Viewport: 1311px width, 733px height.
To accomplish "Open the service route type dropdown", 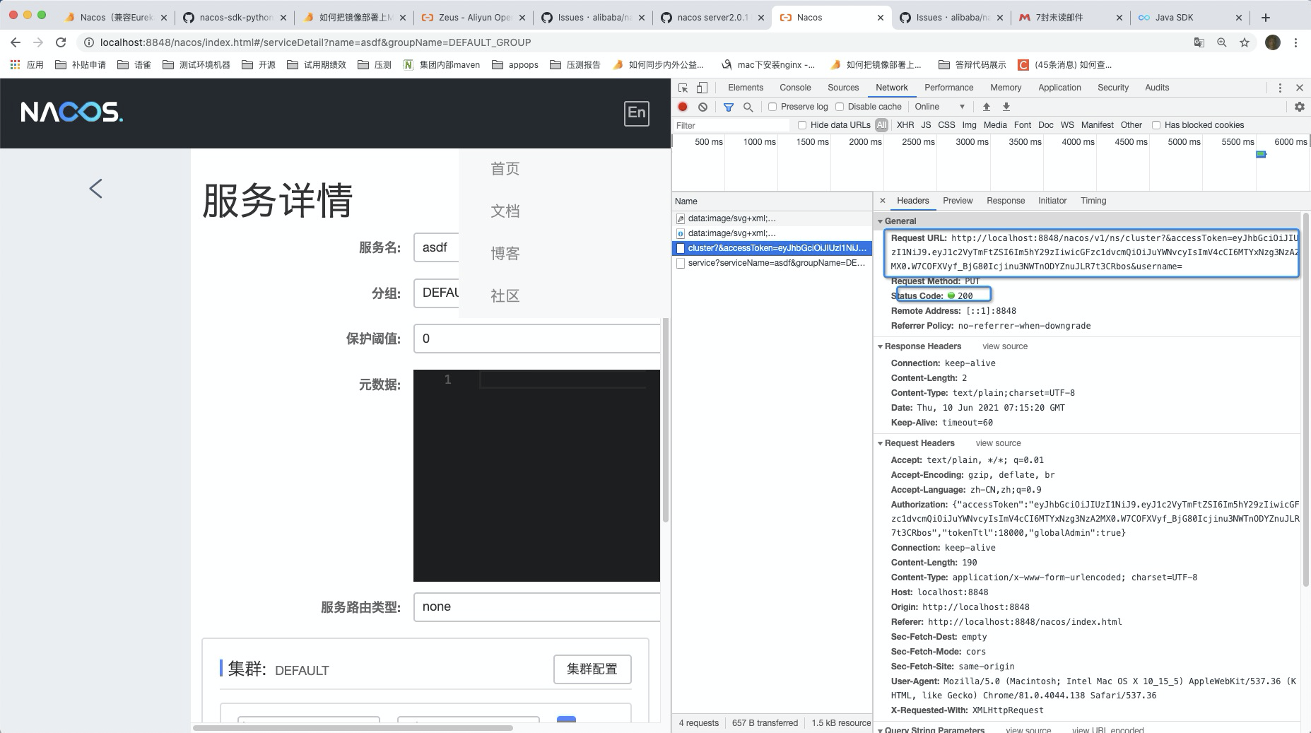I will pos(536,607).
